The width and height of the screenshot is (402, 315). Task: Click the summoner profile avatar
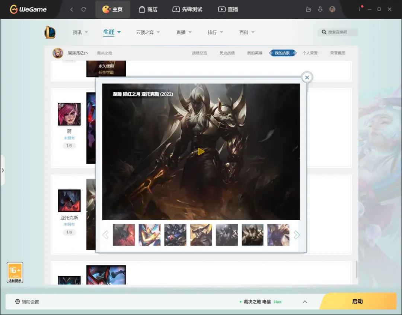(58, 53)
